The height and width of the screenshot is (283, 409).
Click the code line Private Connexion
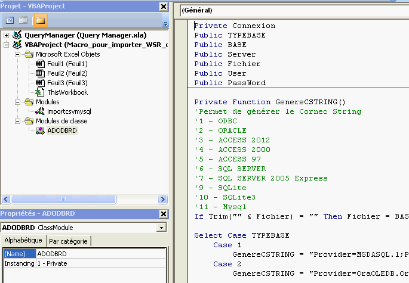tap(235, 26)
